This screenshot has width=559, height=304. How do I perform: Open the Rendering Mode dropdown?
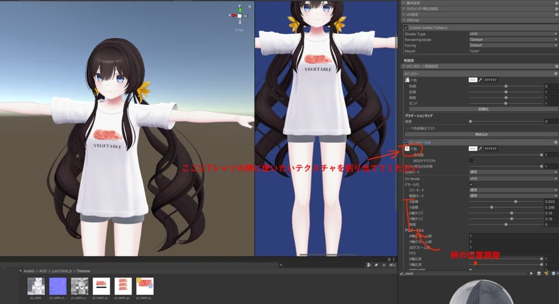513,39
